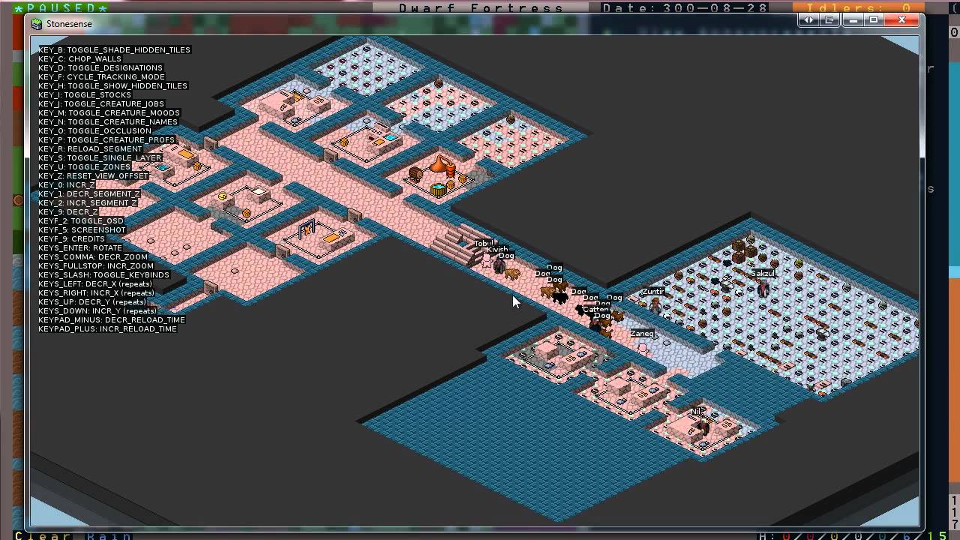The width and height of the screenshot is (960, 540).
Task: Click the Stonesense title text
Action: 69,24
